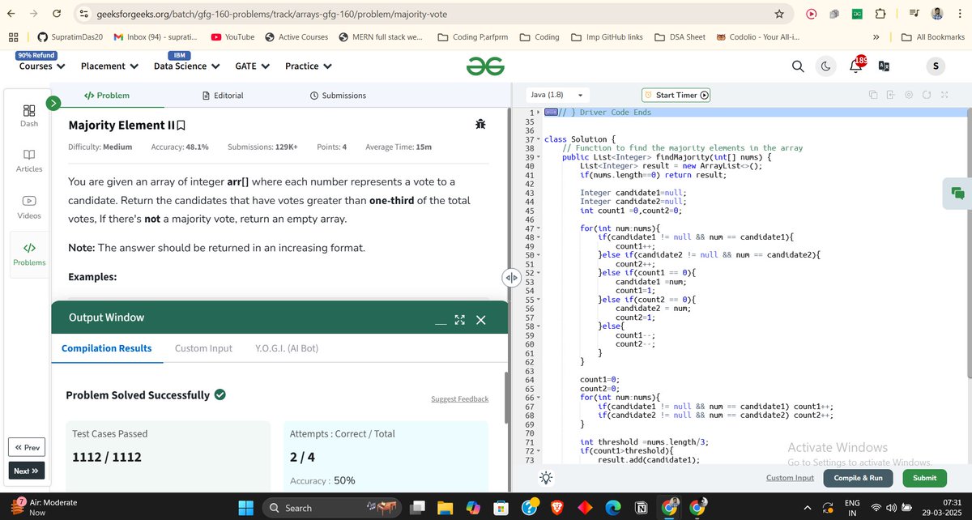Screen dimensions: 972x520
Task: Click the taskbar Search box
Action: click(x=331, y=508)
